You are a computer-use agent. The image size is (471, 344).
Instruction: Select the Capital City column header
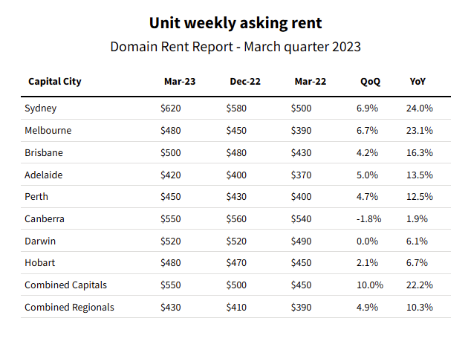(x=54, y=81)
